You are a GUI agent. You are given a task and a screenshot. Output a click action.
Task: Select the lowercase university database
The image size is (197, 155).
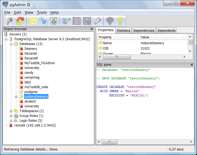(32, 106)
